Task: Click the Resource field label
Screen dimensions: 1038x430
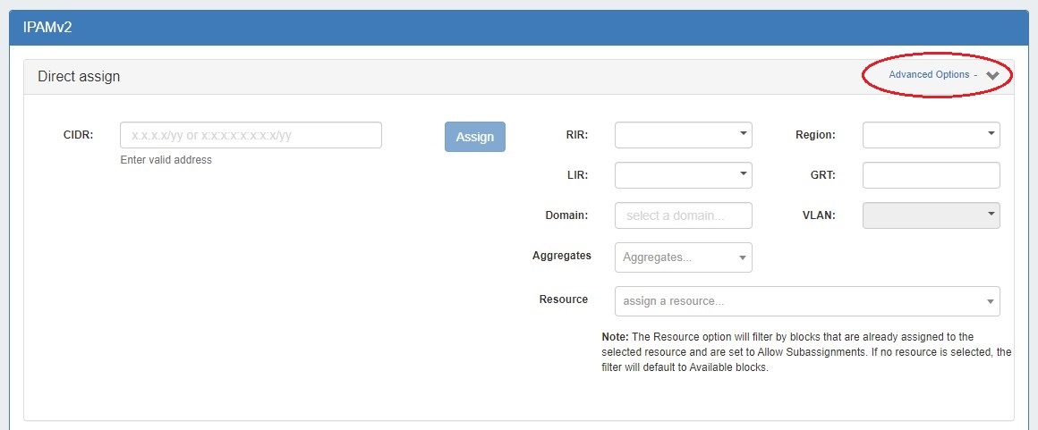Action: [563, 299]
